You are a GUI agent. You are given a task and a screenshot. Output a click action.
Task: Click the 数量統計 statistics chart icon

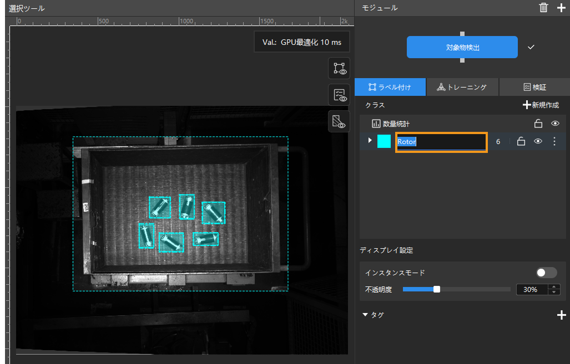(376, 124)
